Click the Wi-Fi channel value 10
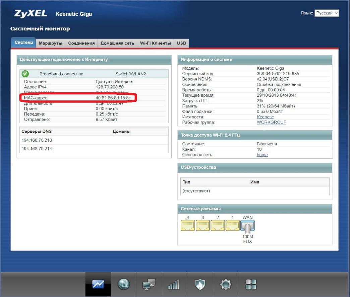The width and height of the screenshot is (350, 297). (x=259, y=149)
